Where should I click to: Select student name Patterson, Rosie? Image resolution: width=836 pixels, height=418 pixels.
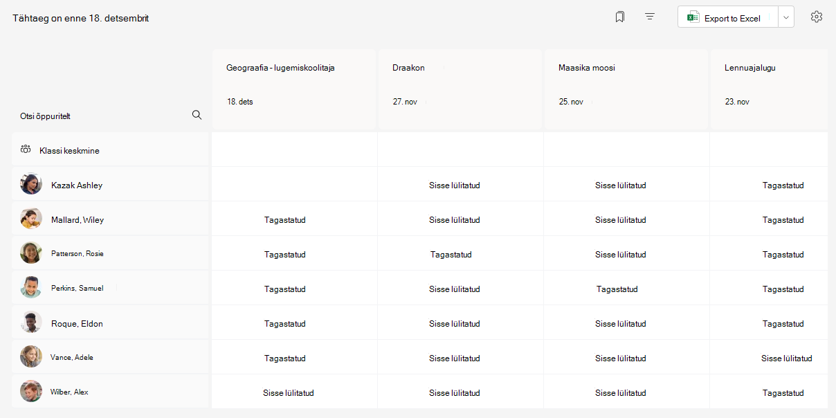pyautogui.click(x=78, y=253)
